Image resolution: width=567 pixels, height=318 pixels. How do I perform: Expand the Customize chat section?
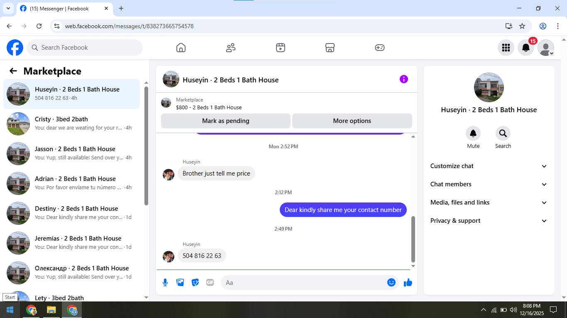point(489,166)
